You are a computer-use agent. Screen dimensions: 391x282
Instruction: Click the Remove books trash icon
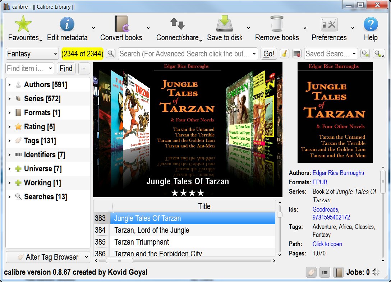tap(277, 24)
